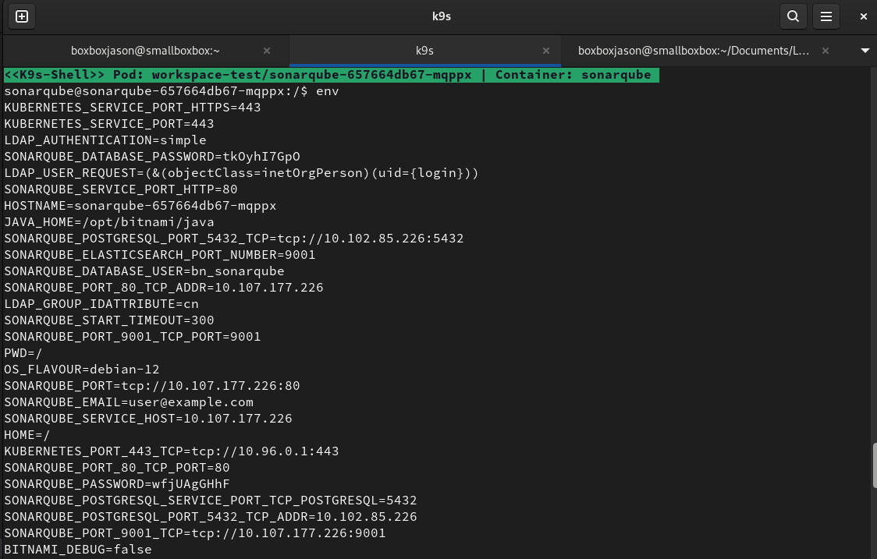
Task: Click the SONARQUBE_DATABASE_USER=bn_sonarqube line
Action: pos(144,271)
